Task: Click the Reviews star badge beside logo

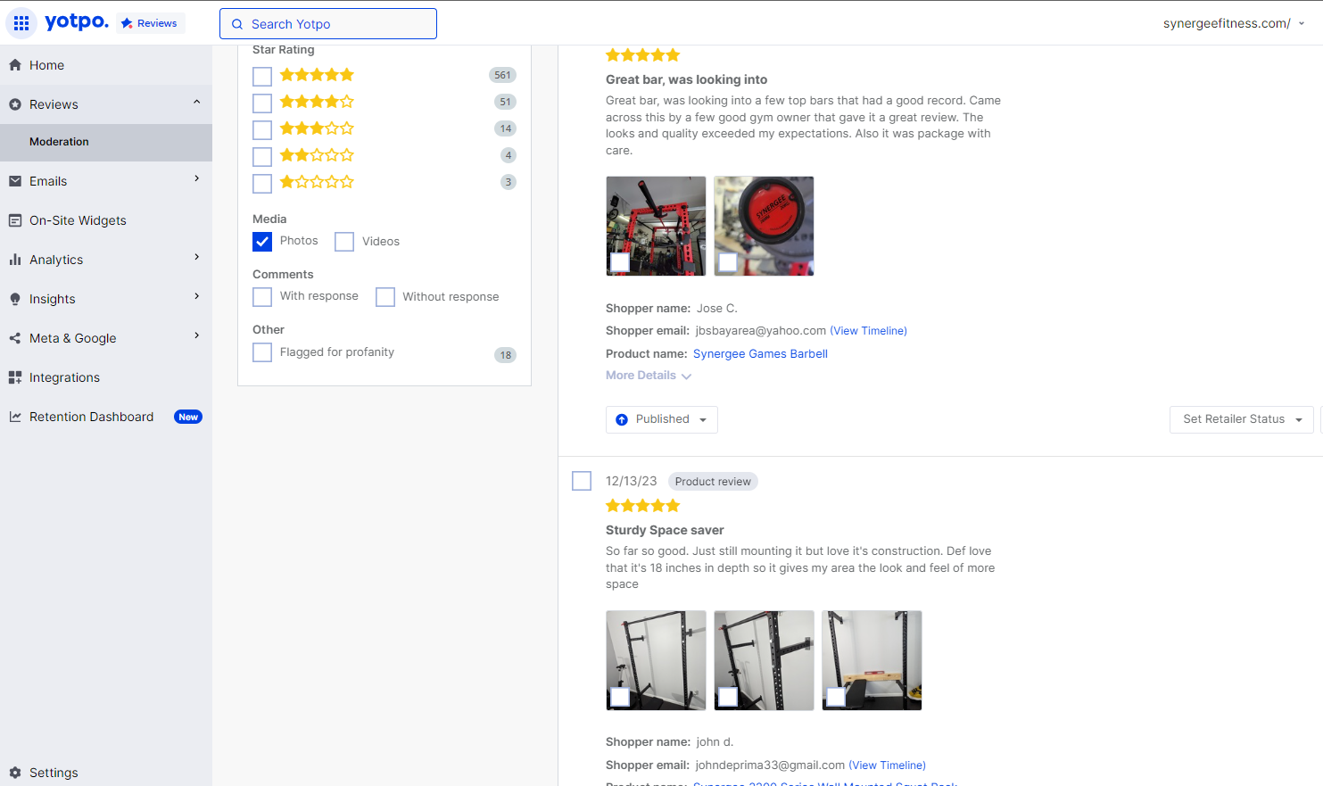Action: [x=150, y=23]
